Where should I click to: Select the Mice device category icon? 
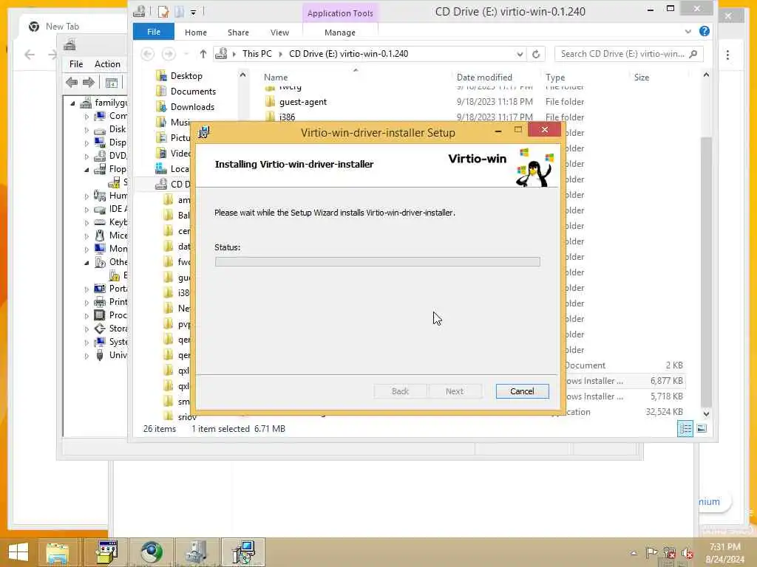(100, 236)
